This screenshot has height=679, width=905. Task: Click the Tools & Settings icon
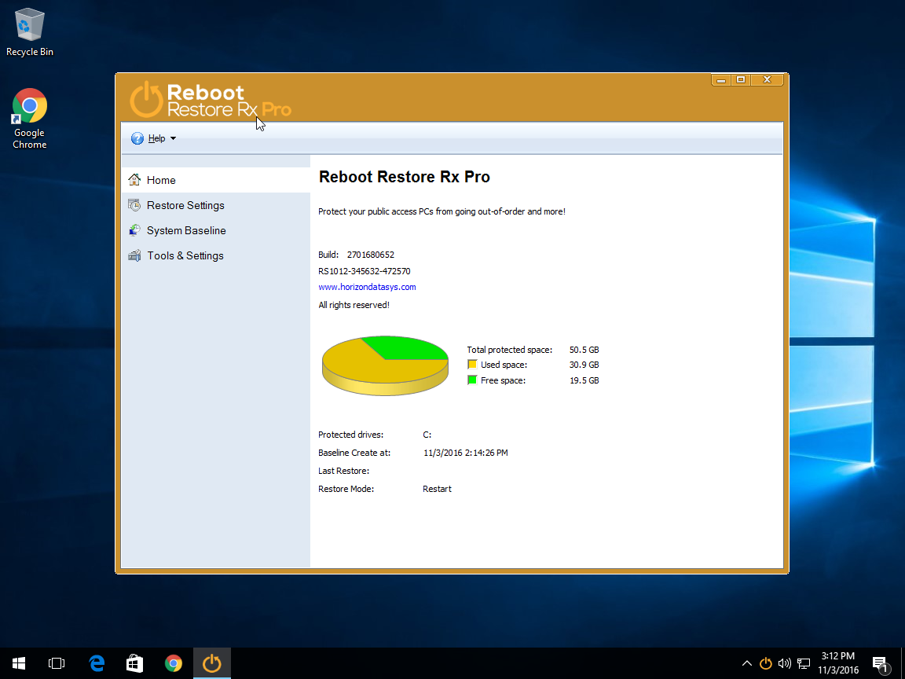tap(134, 255)
